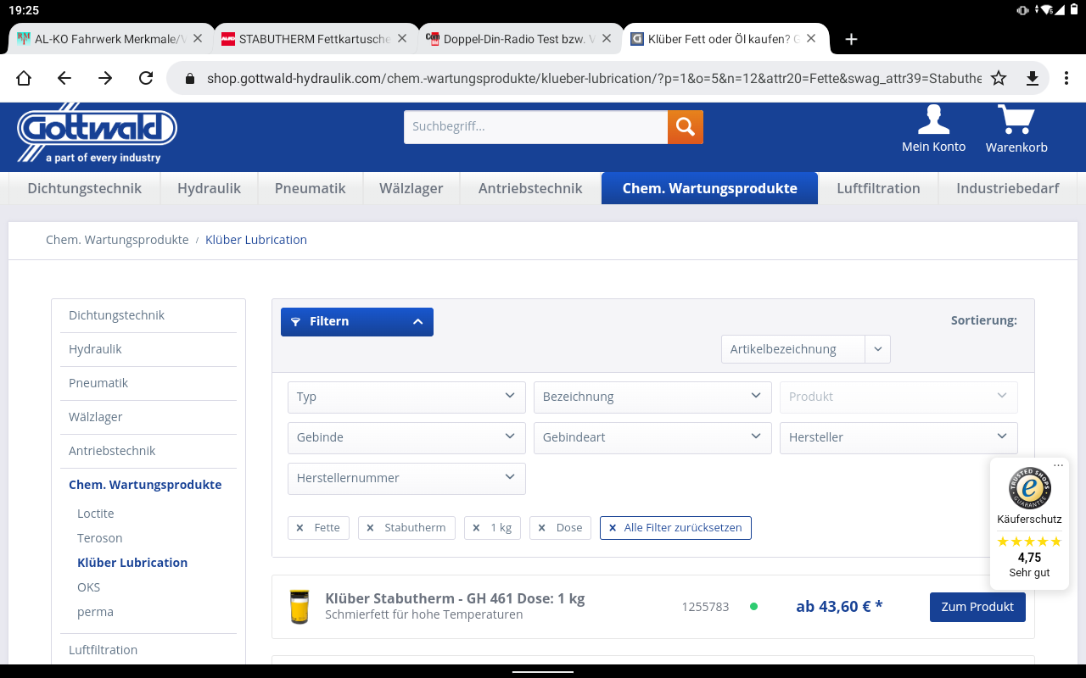Select Loctite in the sidebar

tap(95, 514)
